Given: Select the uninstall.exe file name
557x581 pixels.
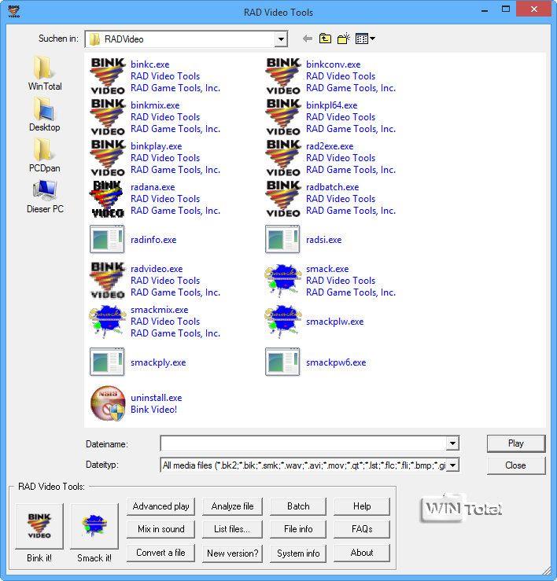Looking at the screenshot, I should point(156,398).
